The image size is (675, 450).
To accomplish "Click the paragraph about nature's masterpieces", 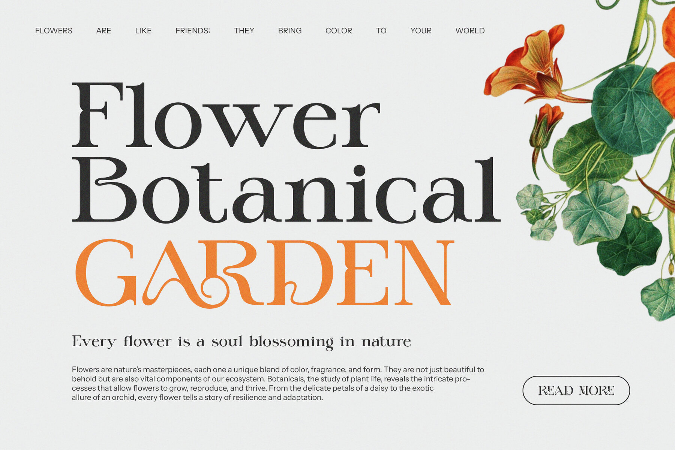I will pos(277,383).
